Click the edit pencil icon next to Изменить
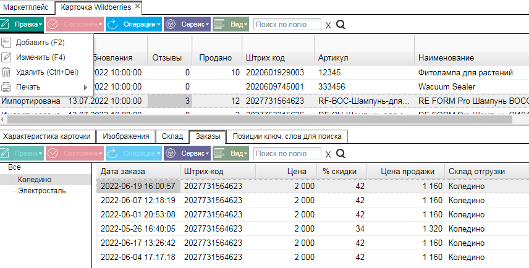The height and width of the screenshot is (268, 529). (6, 57)
